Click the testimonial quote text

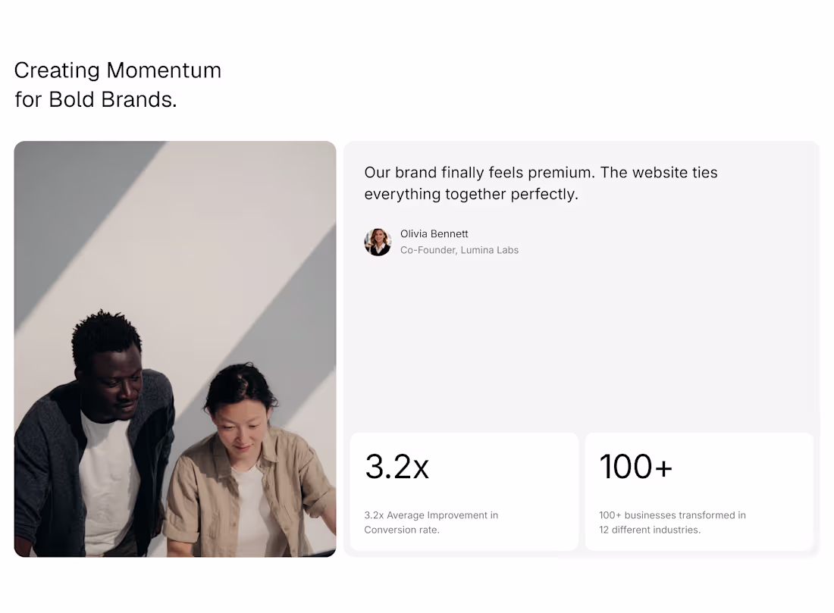pos(541,183)
